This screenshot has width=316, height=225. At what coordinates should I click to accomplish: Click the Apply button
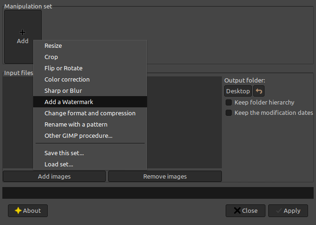[x=288, y=210]
